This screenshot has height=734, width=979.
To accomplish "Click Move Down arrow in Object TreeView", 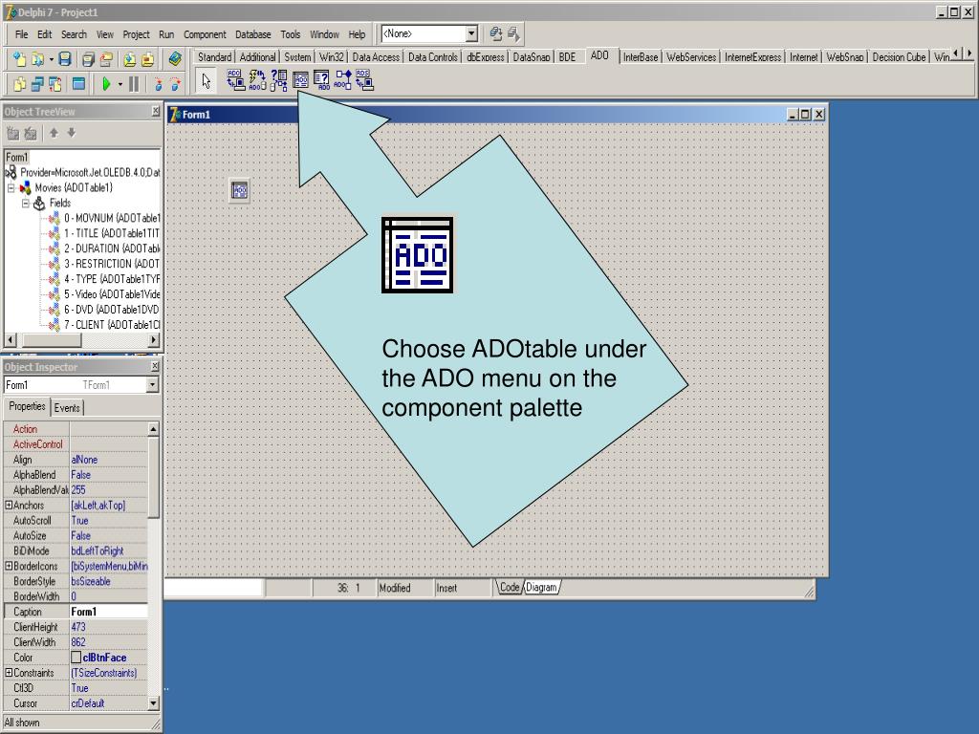I will [x=71, y=132].
